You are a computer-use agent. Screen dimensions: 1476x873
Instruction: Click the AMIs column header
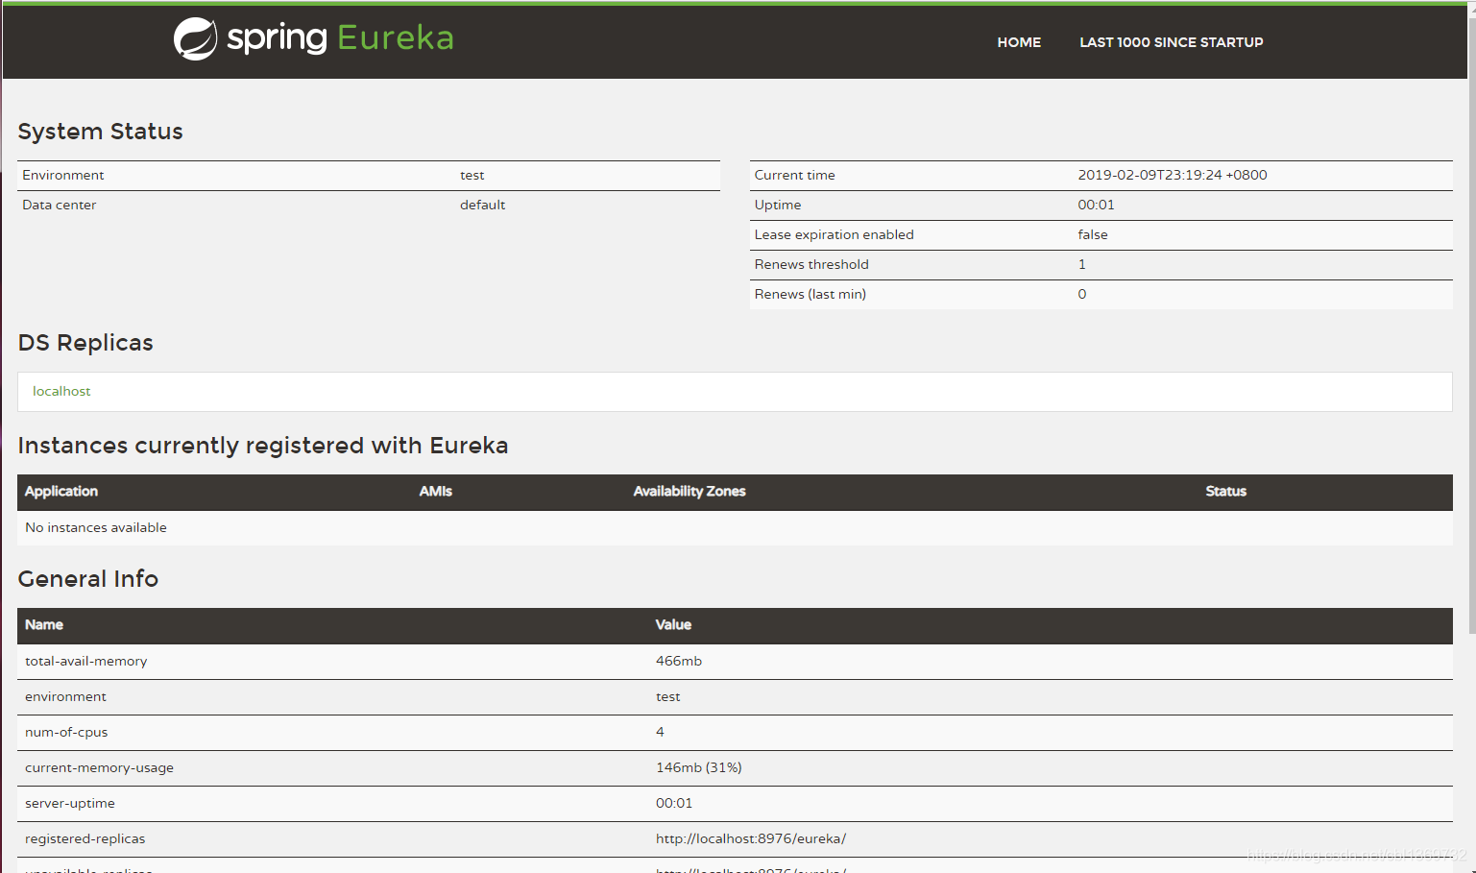tap(435, 492)
